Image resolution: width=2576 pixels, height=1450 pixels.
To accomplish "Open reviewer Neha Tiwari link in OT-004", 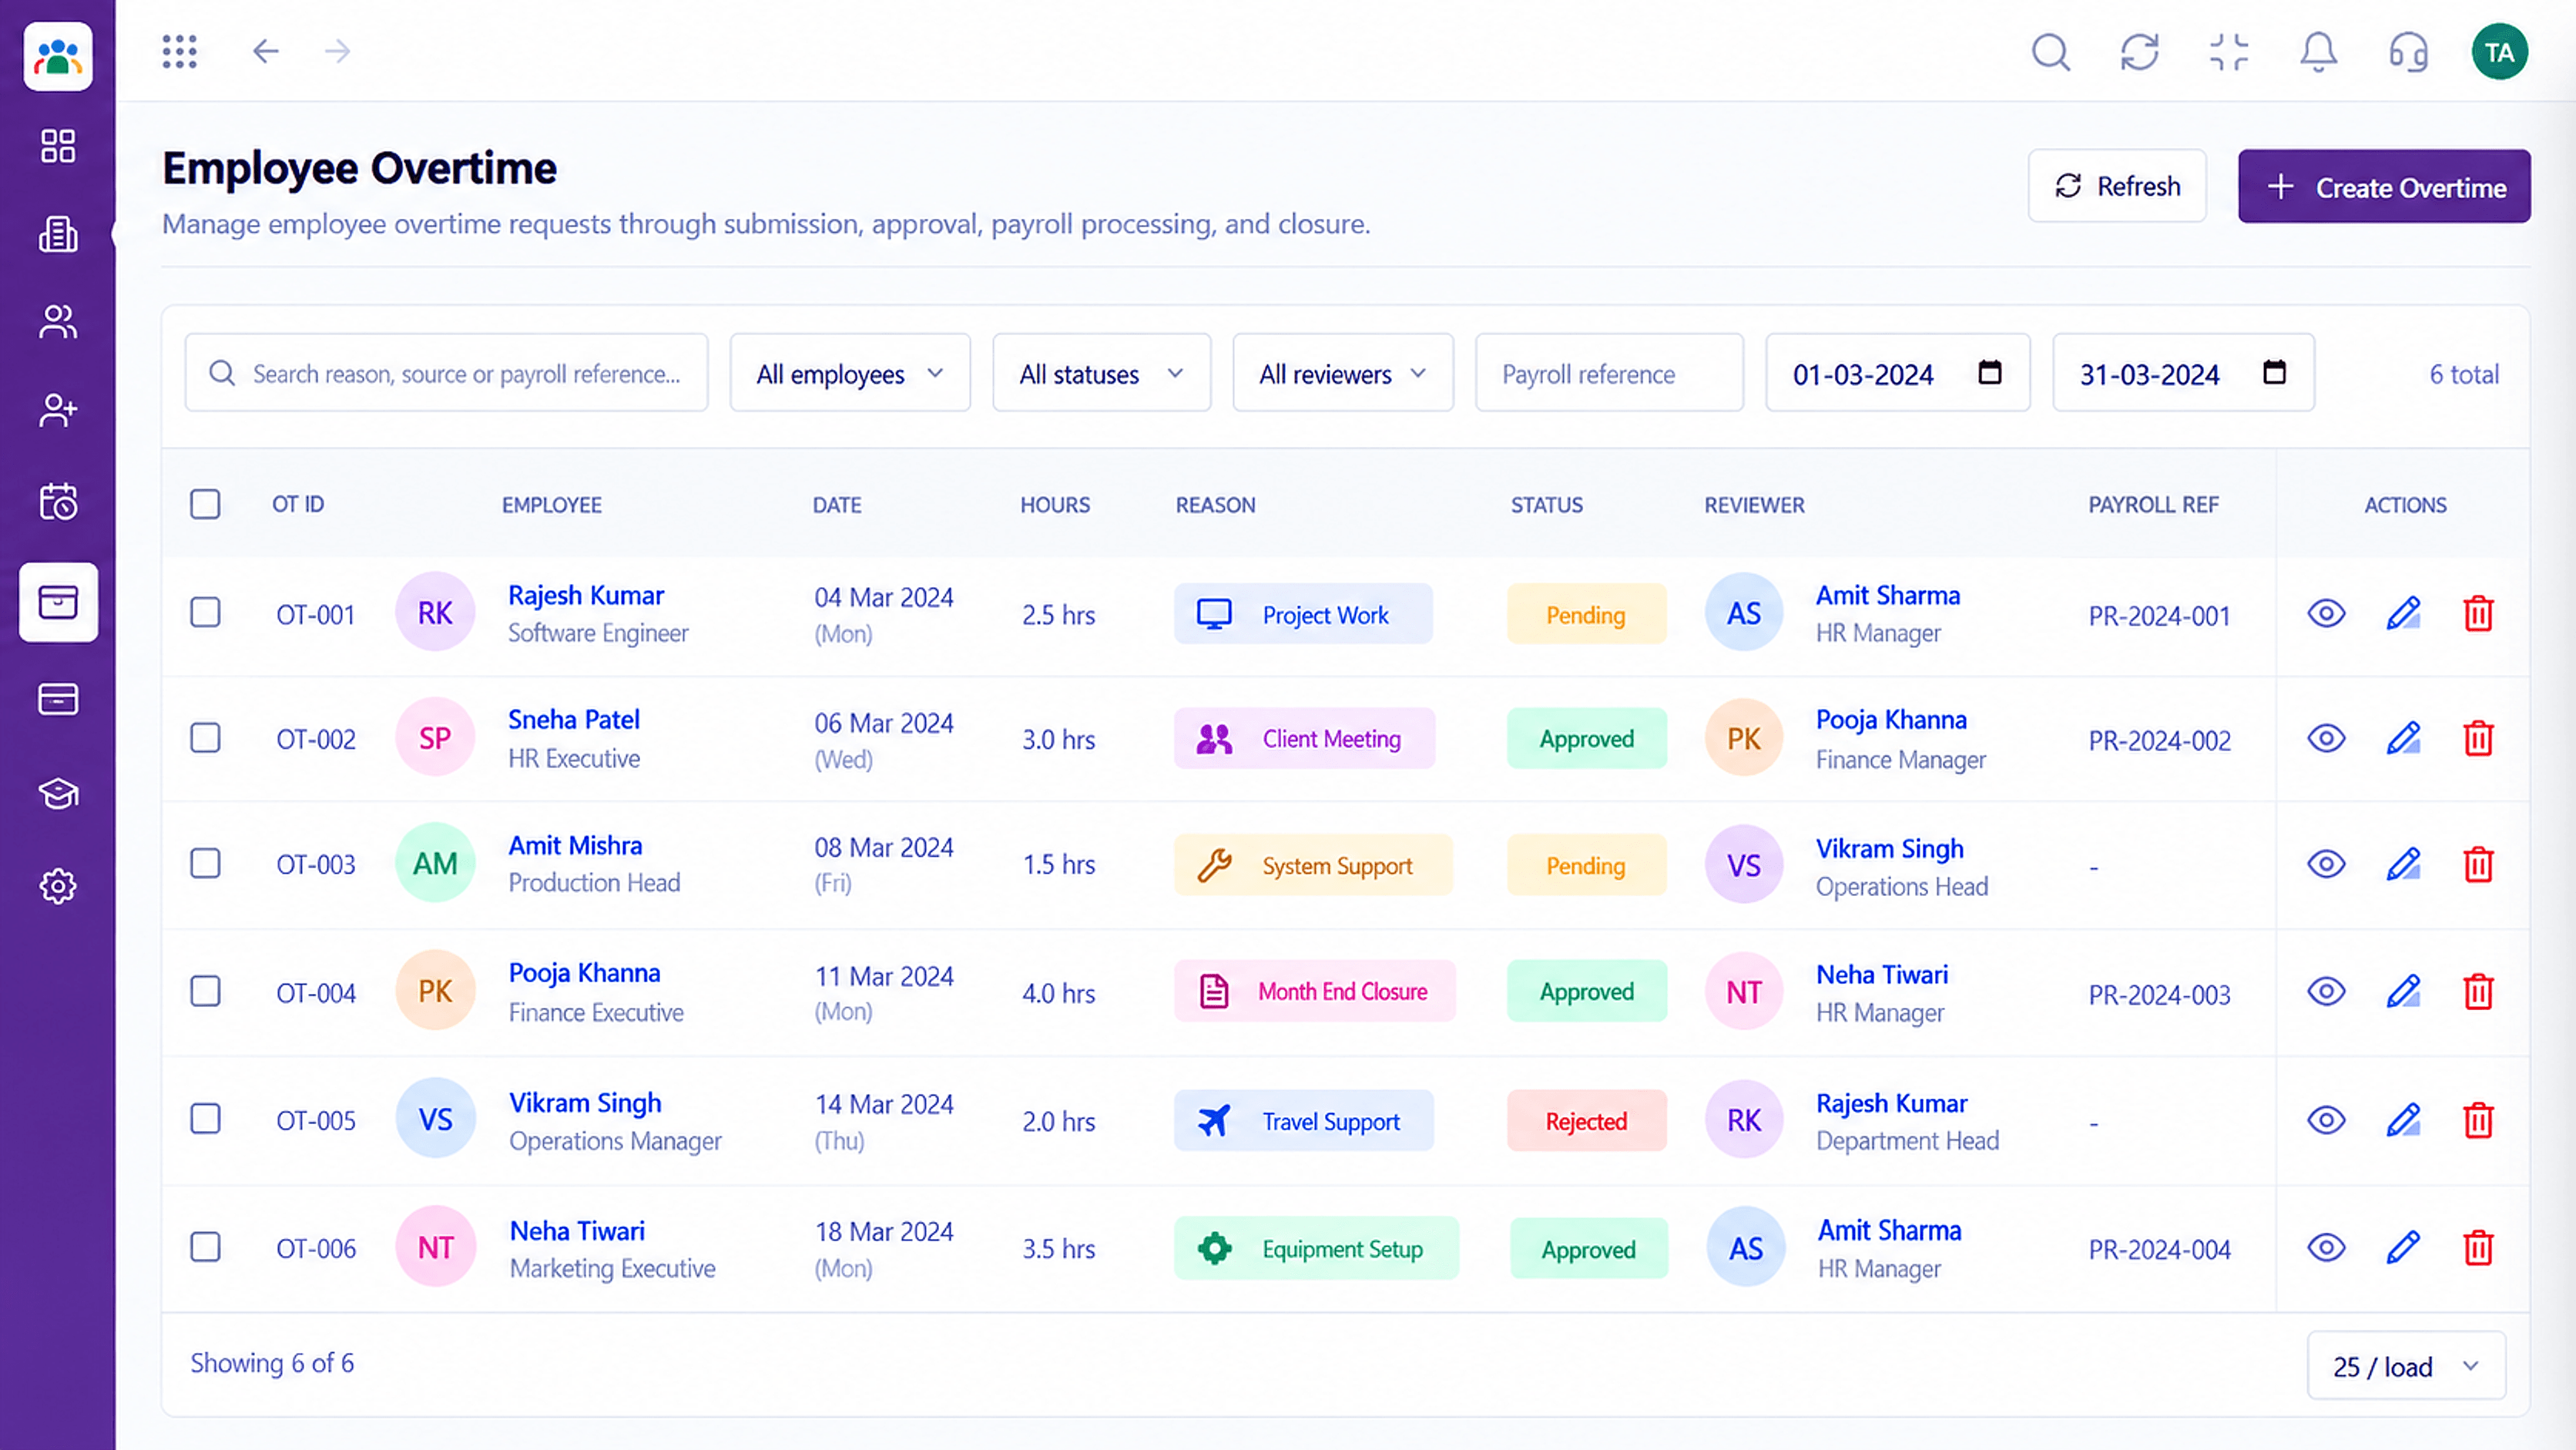I will pos(1882,974).
